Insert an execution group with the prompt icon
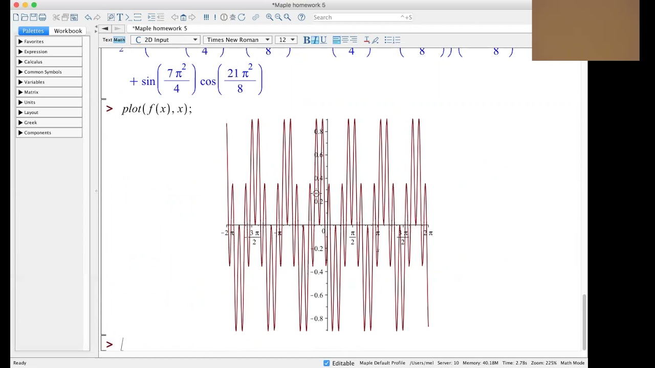The width and height of the screenshot is (655, 368). coord(128,17)
